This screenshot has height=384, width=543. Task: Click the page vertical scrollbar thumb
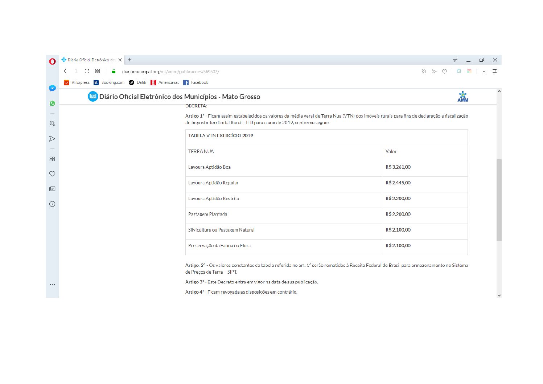(499, 200)
